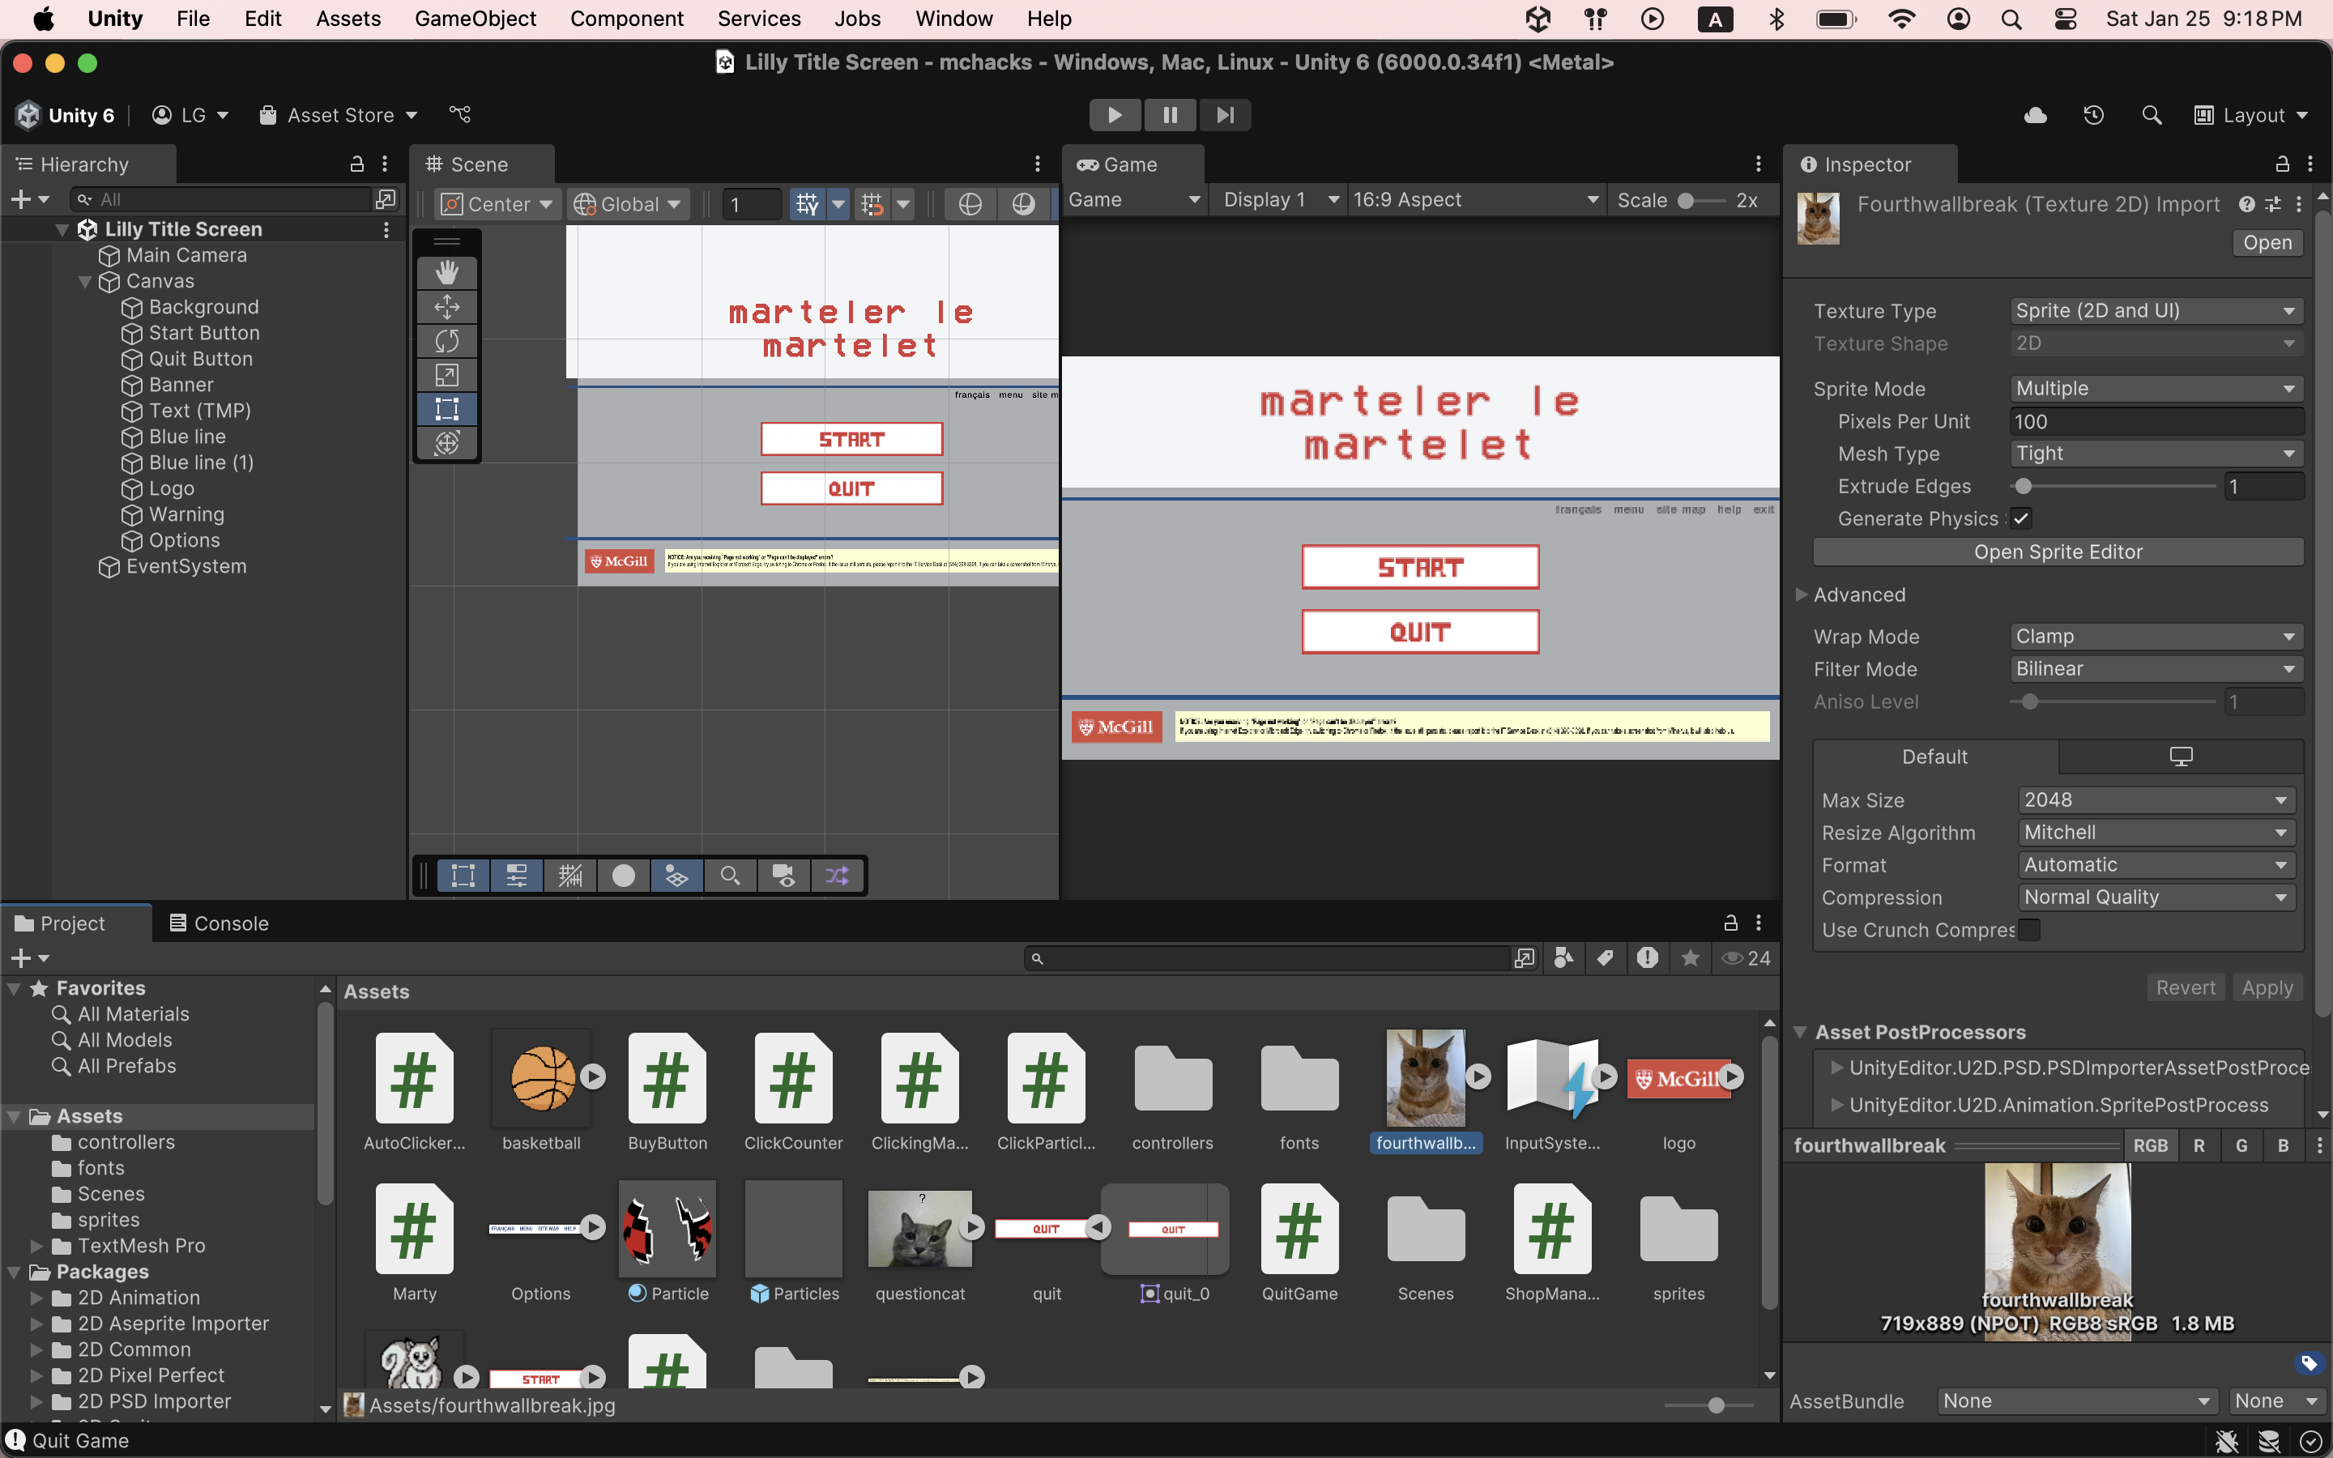2333x1458 pixels.
Task: Switch to the Console tab
Action: click(x=219, y=923)
